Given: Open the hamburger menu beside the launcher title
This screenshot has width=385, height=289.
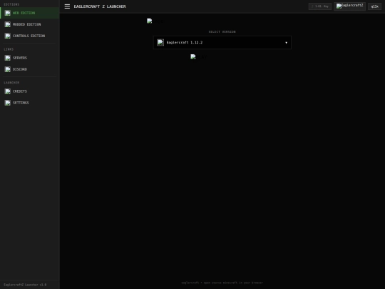Looking at the screenshot, I should (x=67, y=6).
